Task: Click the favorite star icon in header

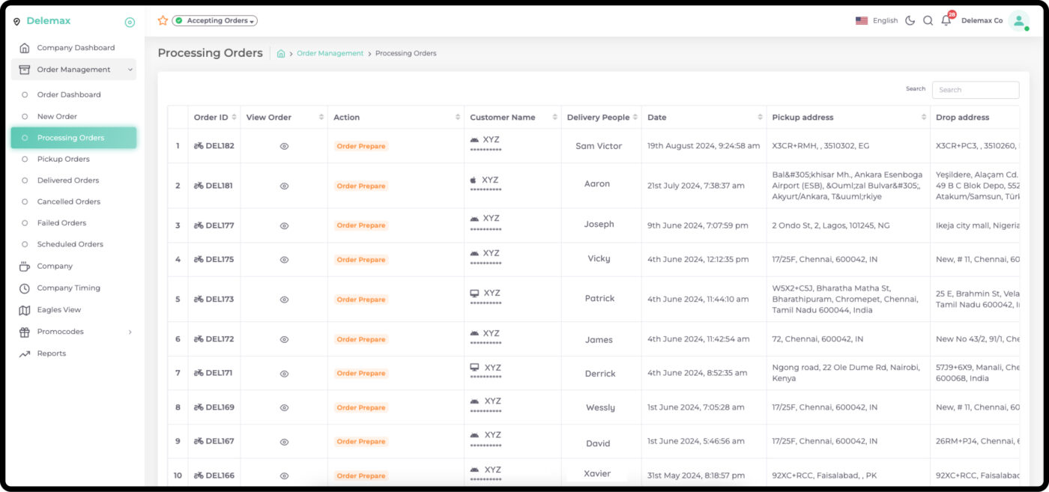Action: (x=163, y=21)
